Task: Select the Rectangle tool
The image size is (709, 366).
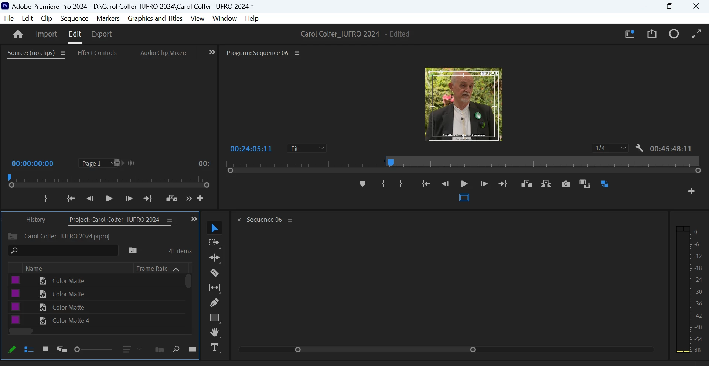Action: coord(215,318)
